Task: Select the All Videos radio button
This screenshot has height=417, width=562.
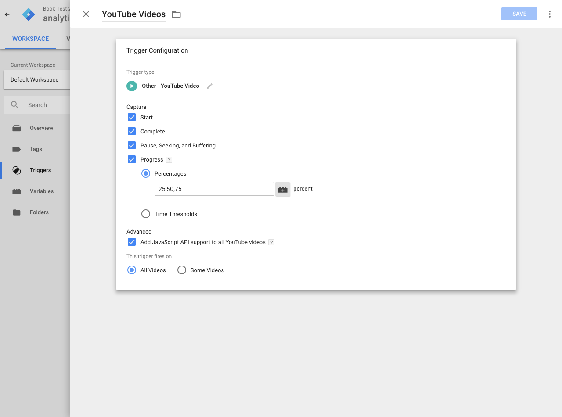Action: pyautogui.click(x=132, y=270)
